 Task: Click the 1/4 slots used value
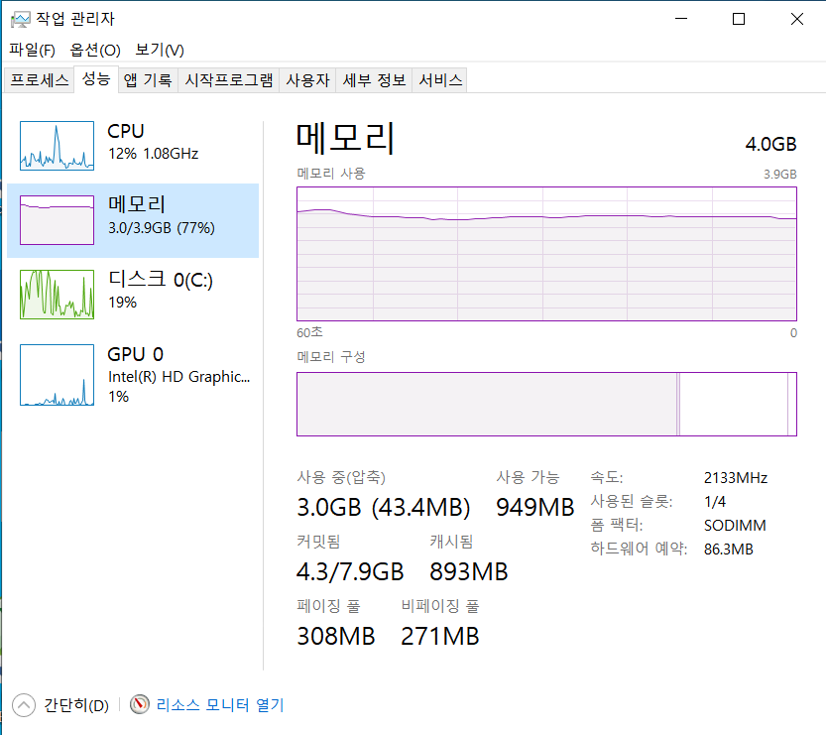715,502
